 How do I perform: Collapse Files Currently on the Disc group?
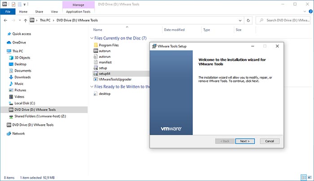click(x=92, y=38)
